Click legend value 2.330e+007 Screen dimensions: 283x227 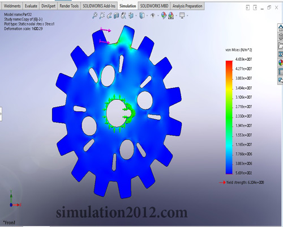tap(243, 116)
